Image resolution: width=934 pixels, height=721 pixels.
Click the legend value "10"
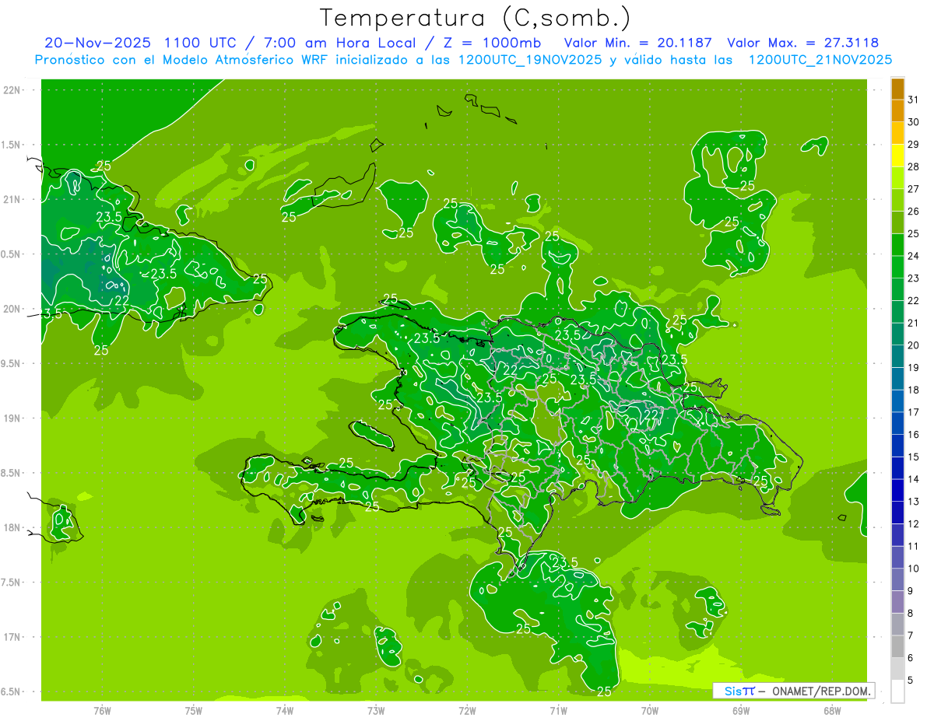click(914, 569)
